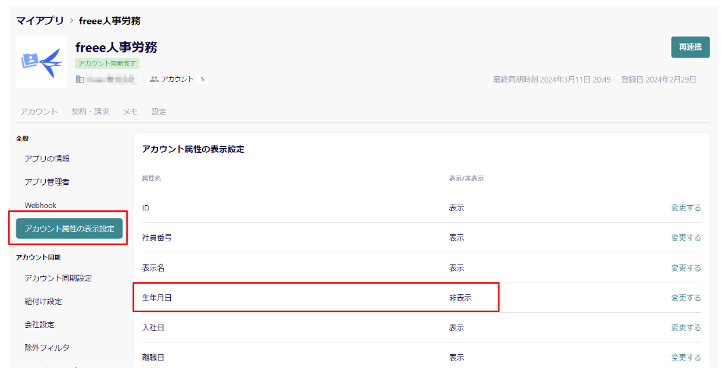Open アプリ管理者 sidebar item
721x375 pixels.
tap(47, 182)
